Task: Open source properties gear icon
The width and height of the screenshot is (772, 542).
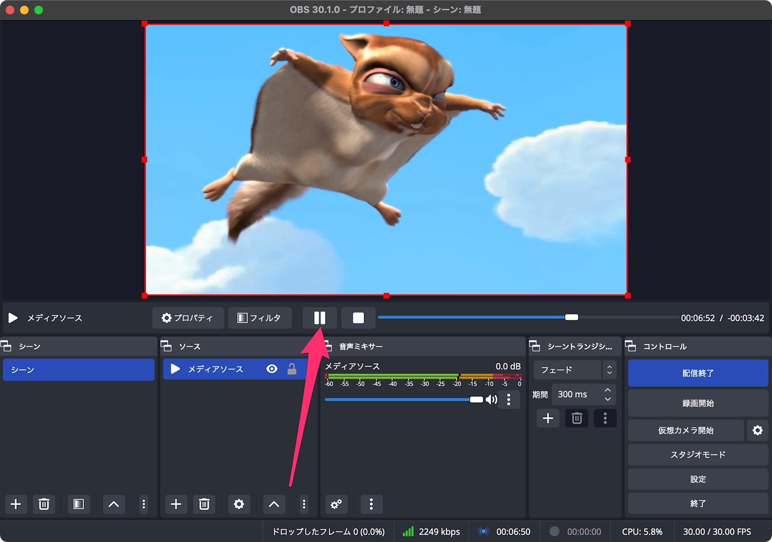Action: pos(239,504)
